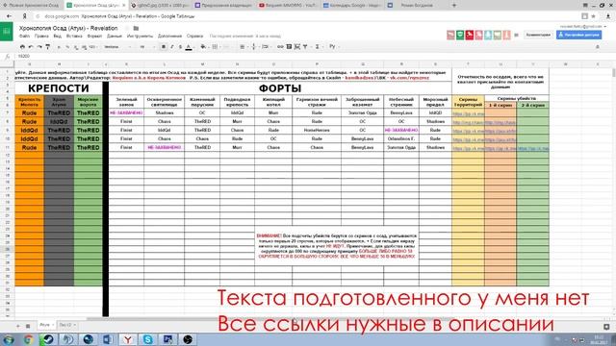Click the undo arrow in the toolbar

click(x=31, y=47)
